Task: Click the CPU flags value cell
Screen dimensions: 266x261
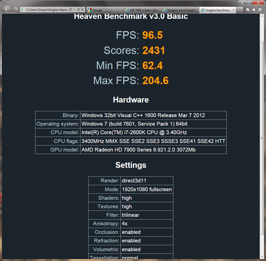Action: tap(153, 141)
